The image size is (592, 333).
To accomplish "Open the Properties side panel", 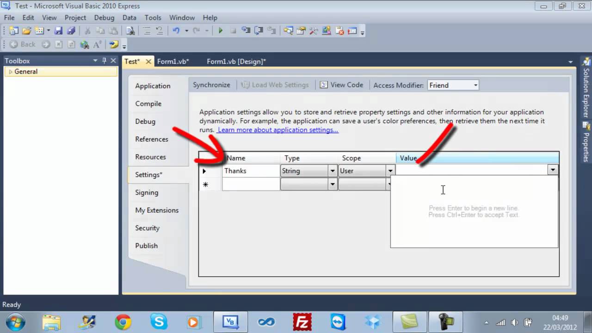I will 586,142.
